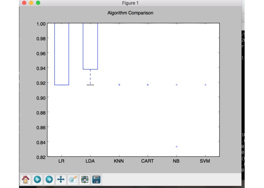Click inside the LDA box plot
The width and height of the screenshot is (264, 188).
(90, 46)
